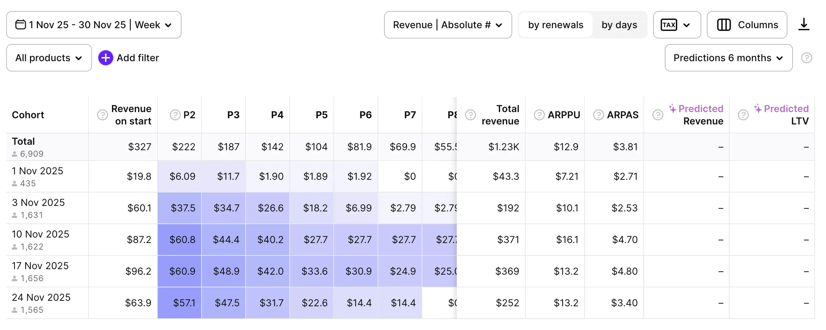The height and width of the screenshot is (330, 826).
Task: Click the question mark icon beside ARPPU header
Action: click(539, 115)
